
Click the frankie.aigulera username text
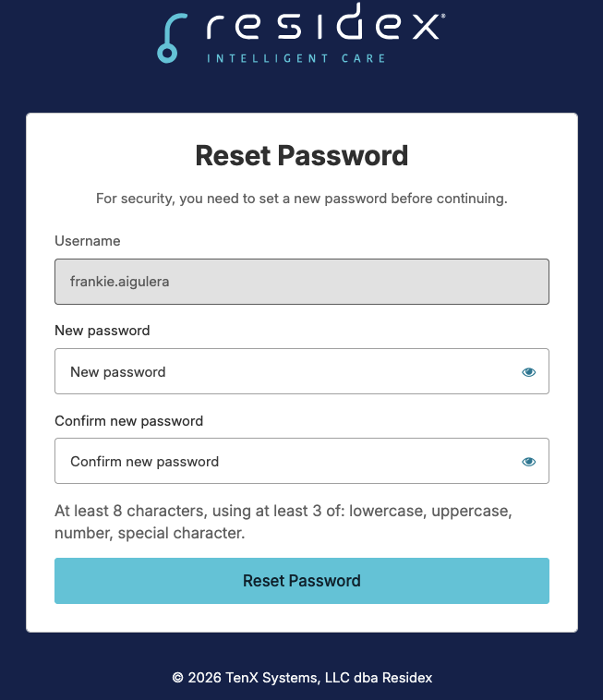coord(120,282)
